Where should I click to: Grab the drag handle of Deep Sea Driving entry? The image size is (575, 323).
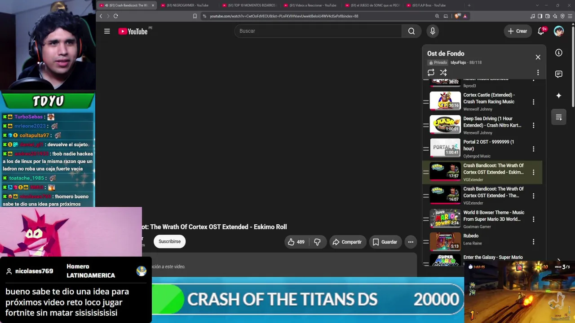425,126
